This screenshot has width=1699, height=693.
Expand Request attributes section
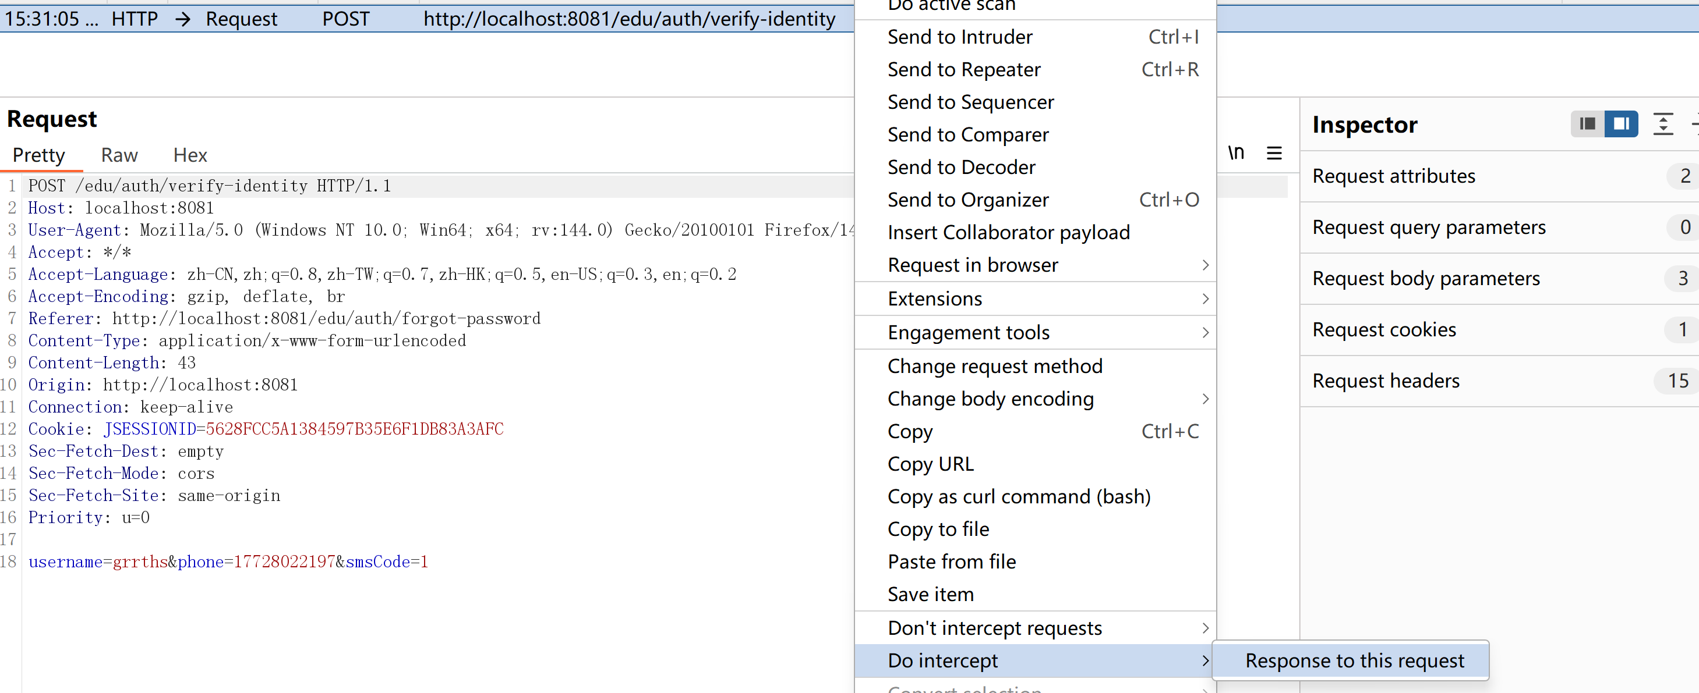1393,176
